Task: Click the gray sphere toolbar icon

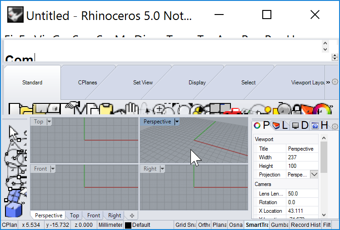Action: pos(284,108)
